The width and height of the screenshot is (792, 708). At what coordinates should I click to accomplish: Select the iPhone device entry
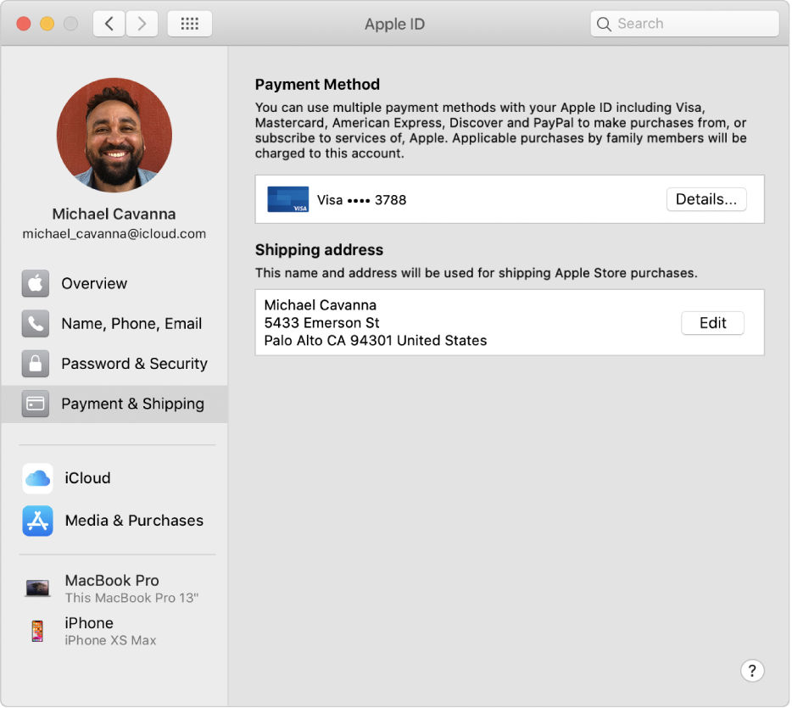(114, 631)
